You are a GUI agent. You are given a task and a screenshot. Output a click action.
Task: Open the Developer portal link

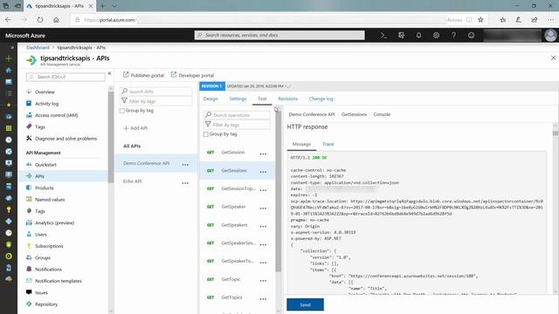click(x=192, y=75)
